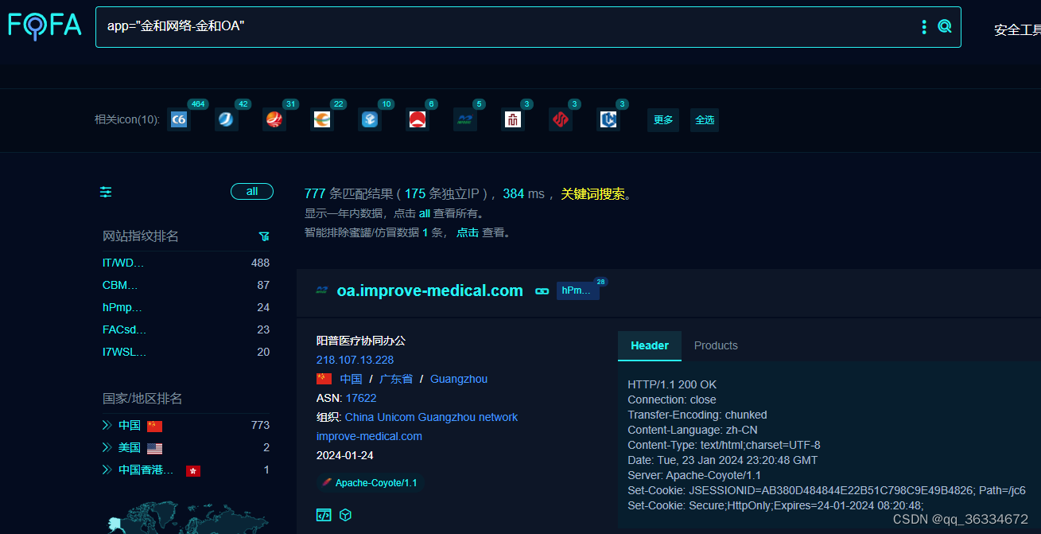This screenshot has width=1041, height=534.
Task: Click the Server: Apache-Coyote/1.1 header line
Action: [694, 475]
